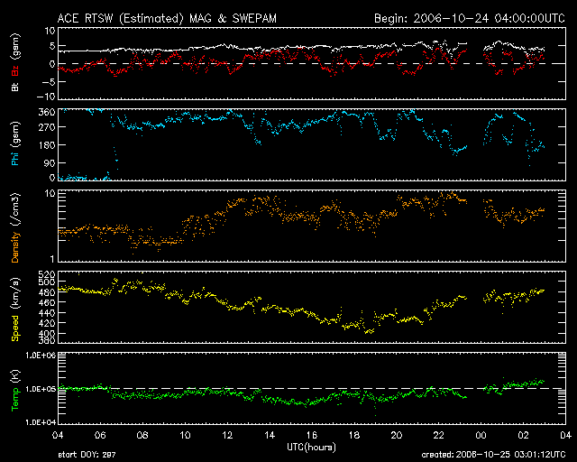Viewport: 577px width, 462px height.
Task: Click the '380' tick label on Speed axis
Action: click(47, 340)
